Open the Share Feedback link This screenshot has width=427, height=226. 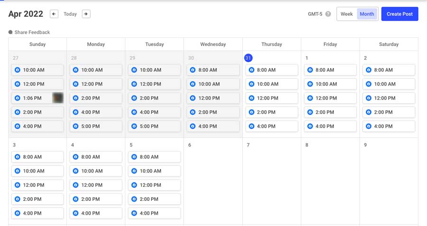pos(32,32)
